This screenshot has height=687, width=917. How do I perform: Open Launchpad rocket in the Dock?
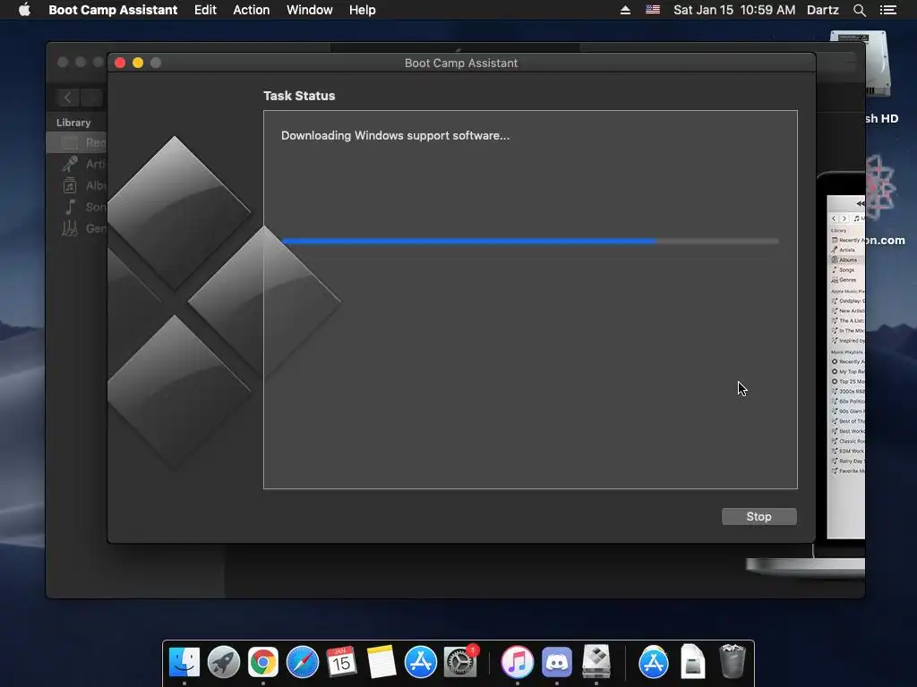(223, 662)
